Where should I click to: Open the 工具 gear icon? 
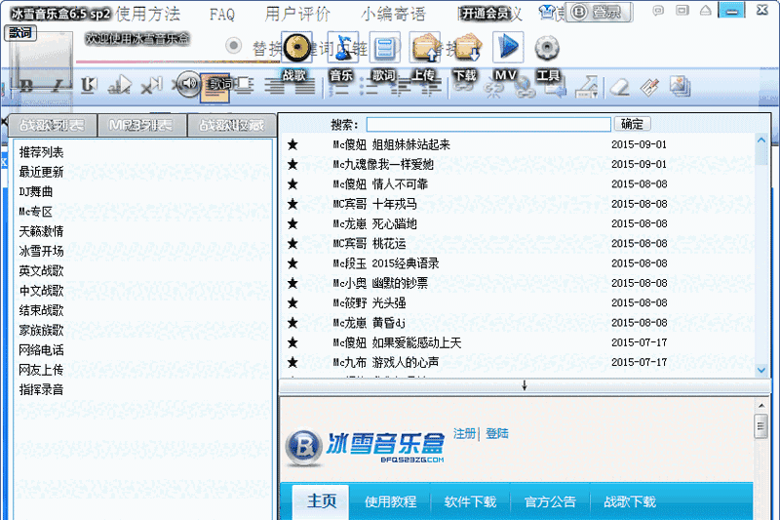pos(547,48)
